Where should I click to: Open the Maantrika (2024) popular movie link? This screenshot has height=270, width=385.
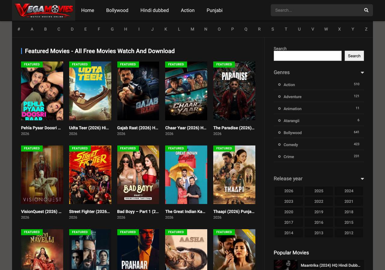click(x=331, y=265)
